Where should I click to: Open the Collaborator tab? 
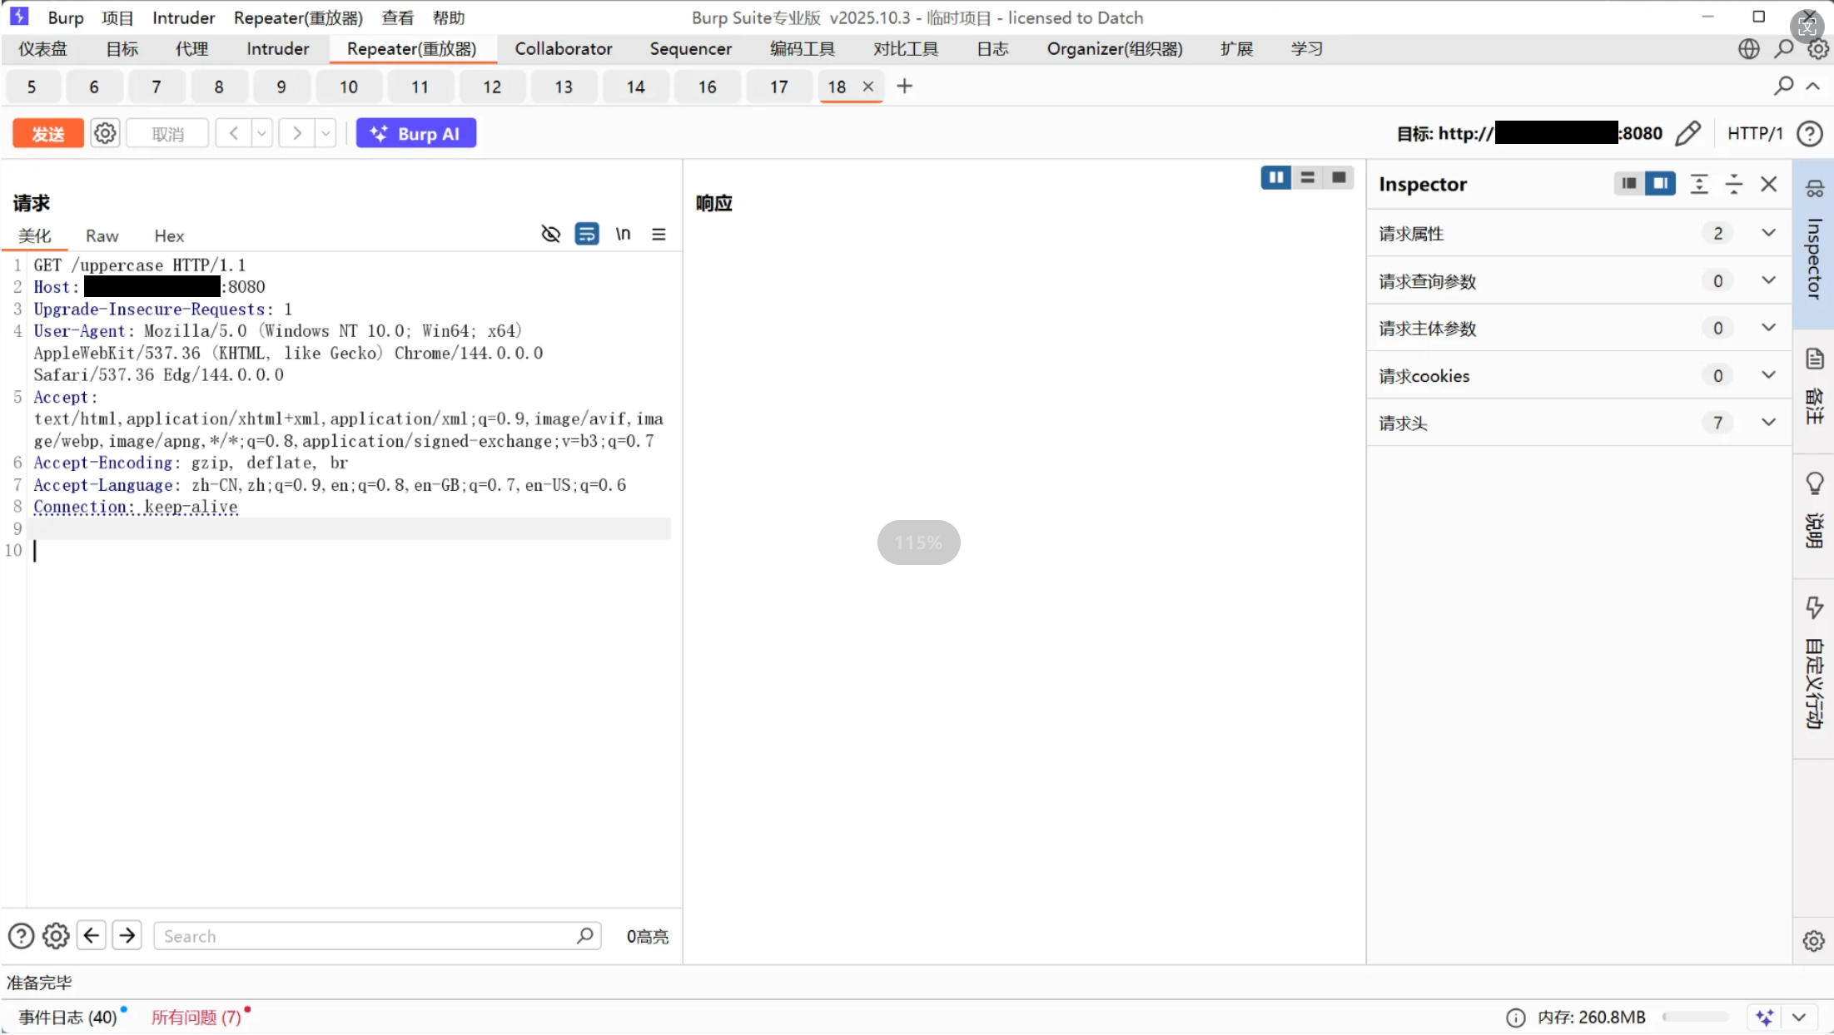[564, 48]
